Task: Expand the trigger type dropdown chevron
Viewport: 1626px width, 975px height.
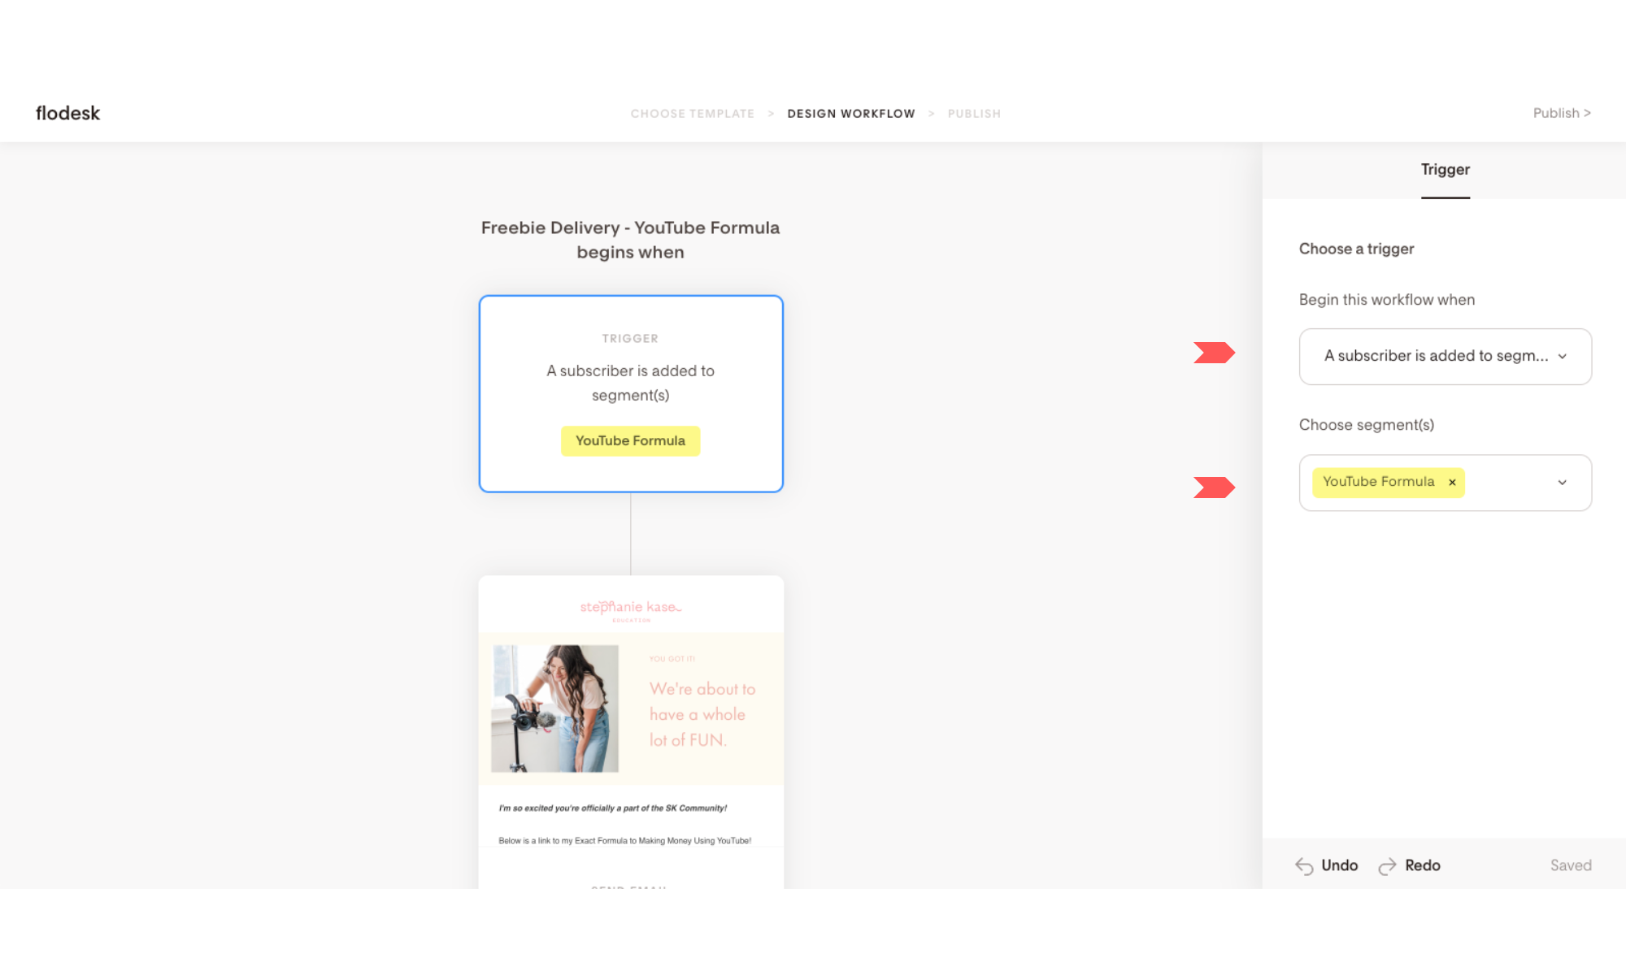Action: point(1562,357)
